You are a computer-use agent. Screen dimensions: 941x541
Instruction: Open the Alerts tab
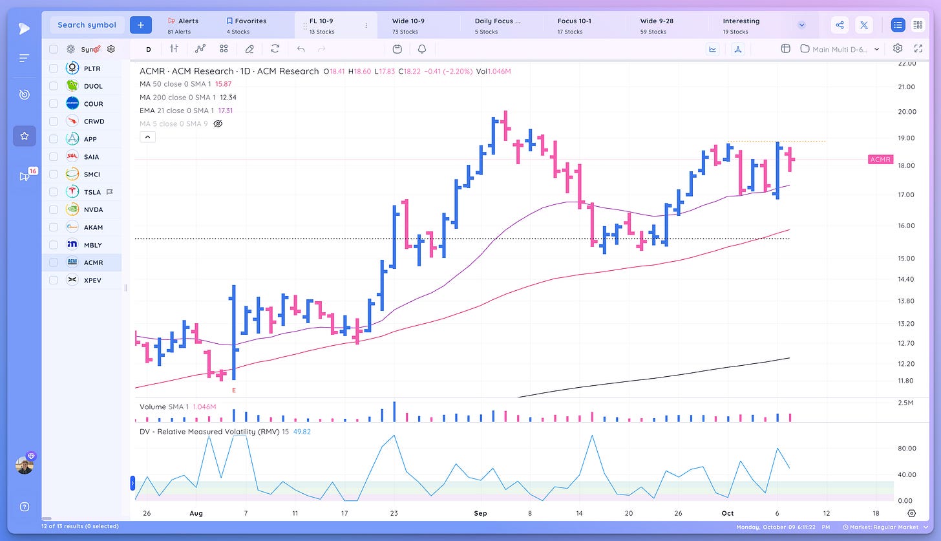[184, 25]
